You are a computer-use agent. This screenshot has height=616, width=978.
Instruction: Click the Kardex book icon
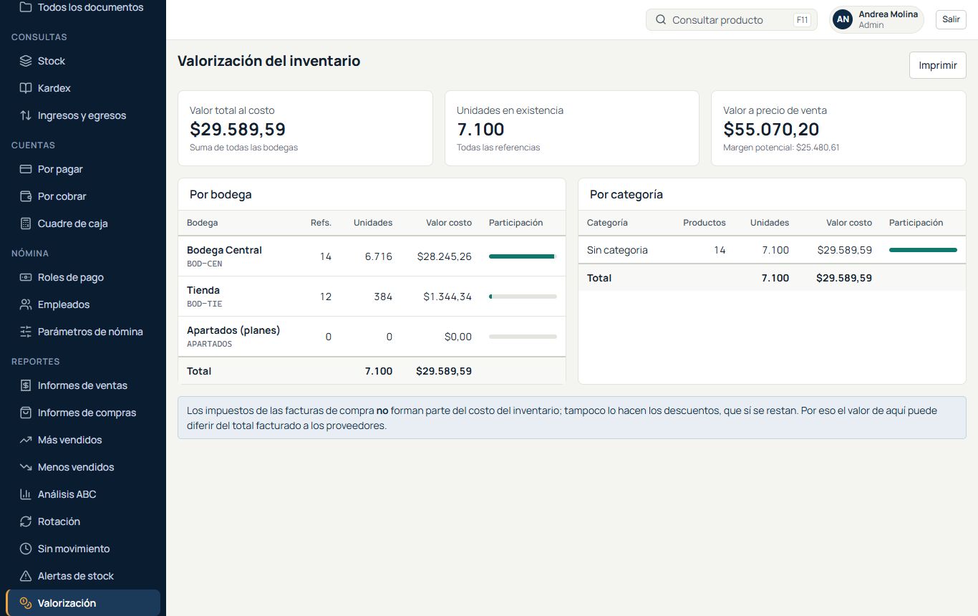(26, 88)
